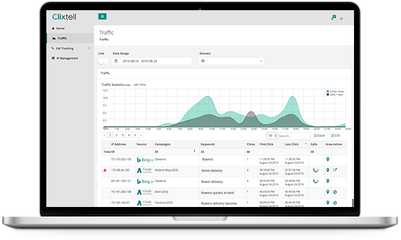Sort by the First Click column header

[266, 144]
